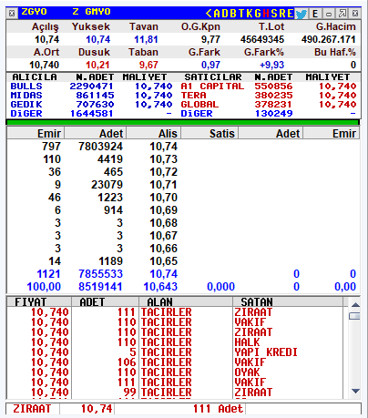Click the bid price 10,65

(164, 261)
